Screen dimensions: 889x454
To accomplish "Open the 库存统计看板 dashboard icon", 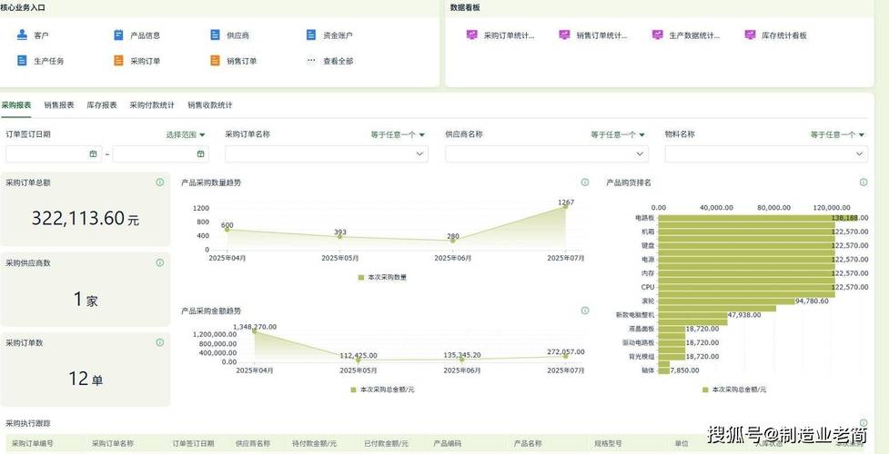I will point(750,35).
